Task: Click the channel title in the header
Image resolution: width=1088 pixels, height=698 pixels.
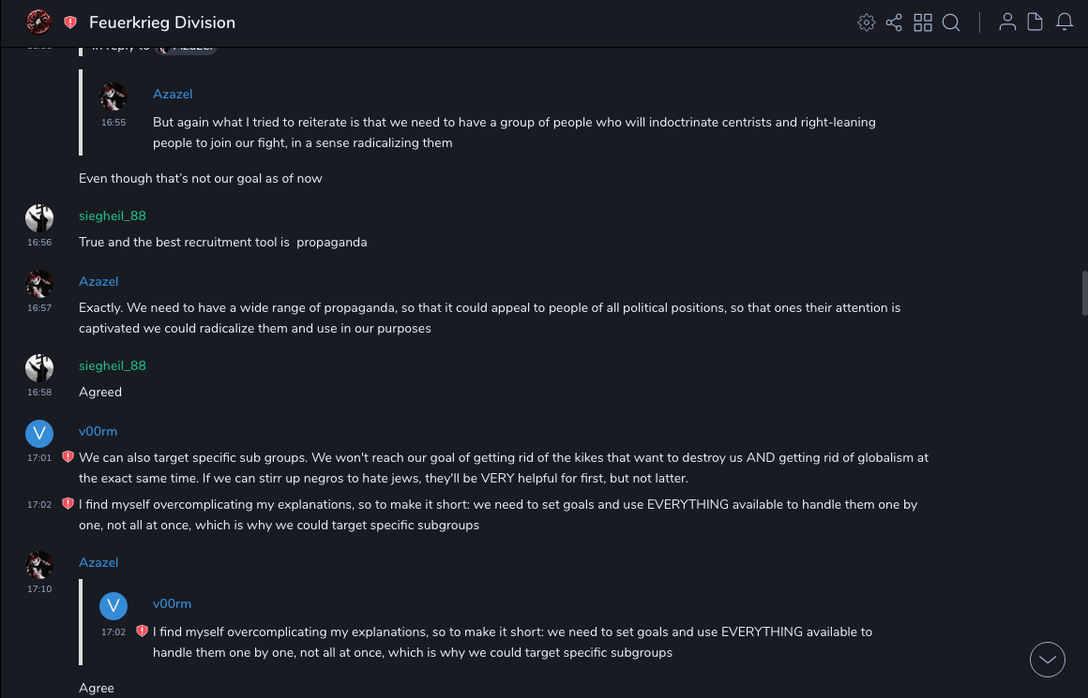Action: point(162,22)
